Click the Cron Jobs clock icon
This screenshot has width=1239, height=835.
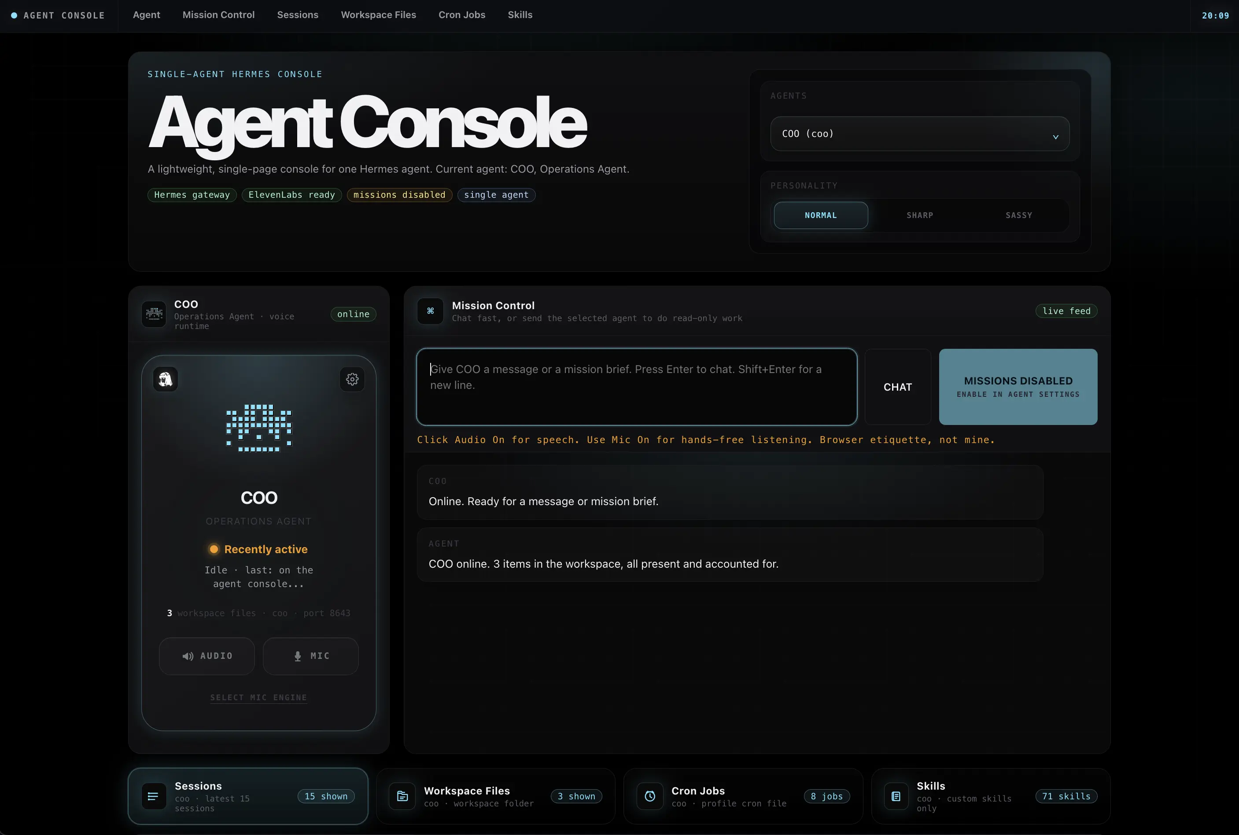click(650, 796)
